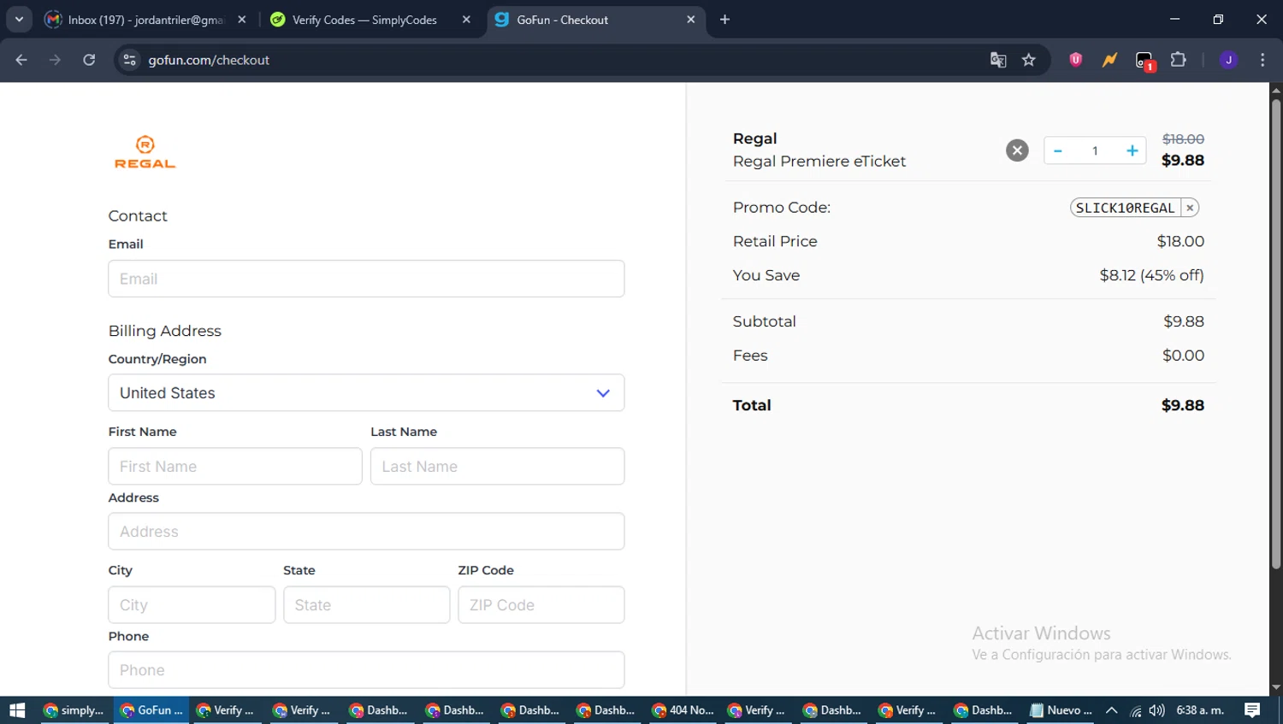Decrease ticket quantity with minus button
Screen dimensions: 1283x724
(1058, 150)
